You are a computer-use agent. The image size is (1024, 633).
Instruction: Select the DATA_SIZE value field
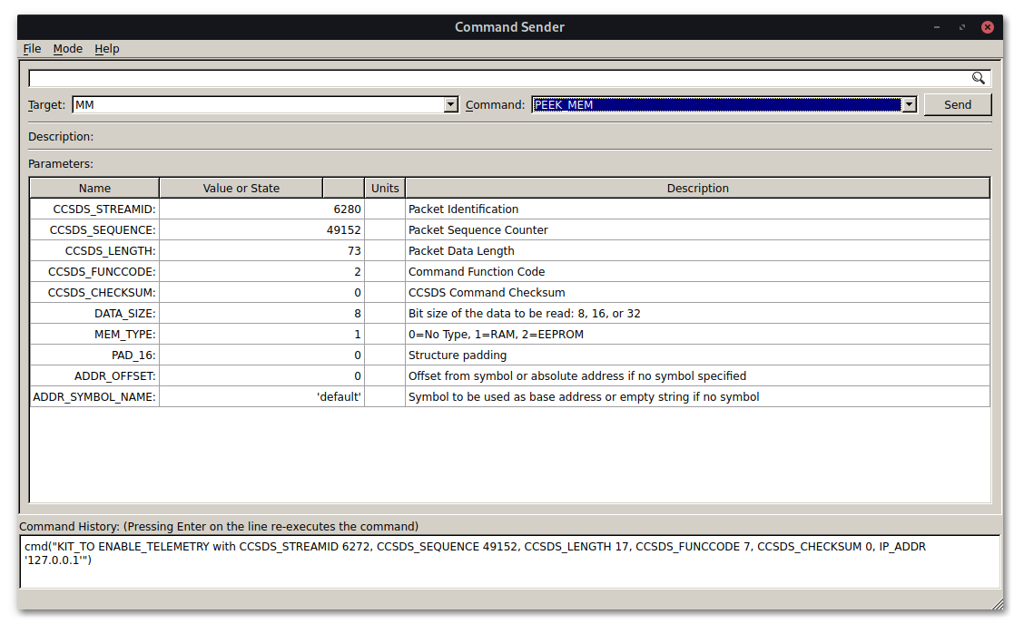pos(261,314)
